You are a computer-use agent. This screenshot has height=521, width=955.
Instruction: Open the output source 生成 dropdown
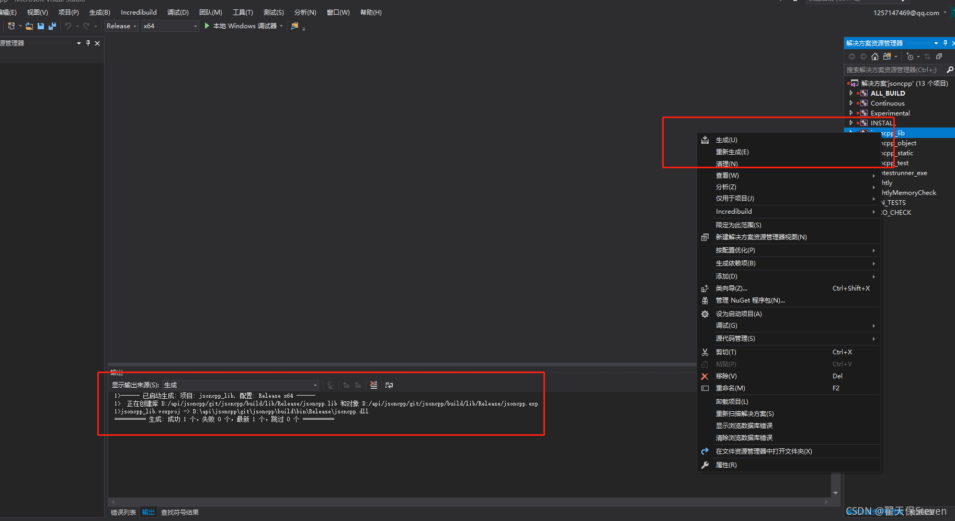(x=241, y=385)
